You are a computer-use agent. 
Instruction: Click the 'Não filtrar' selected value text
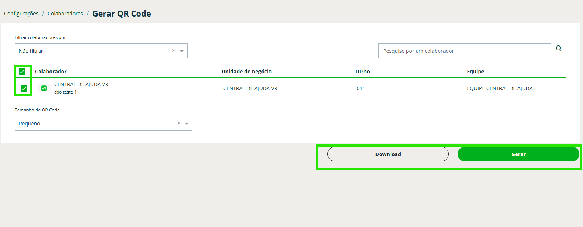pos(31,51)
